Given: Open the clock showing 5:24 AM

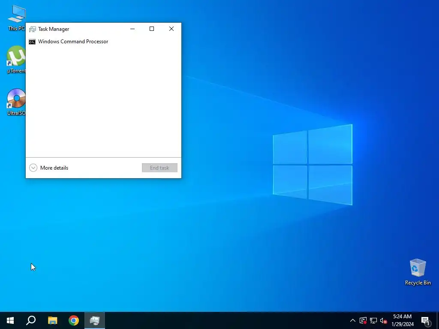Looking at the screenshot, I should coord(402,320).
